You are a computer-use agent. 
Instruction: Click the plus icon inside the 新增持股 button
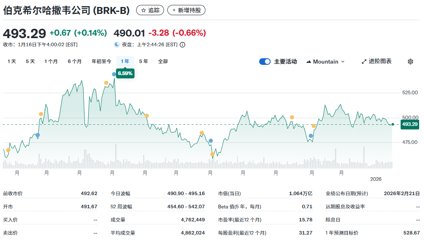pyautogui.click(x=174, y=10)
